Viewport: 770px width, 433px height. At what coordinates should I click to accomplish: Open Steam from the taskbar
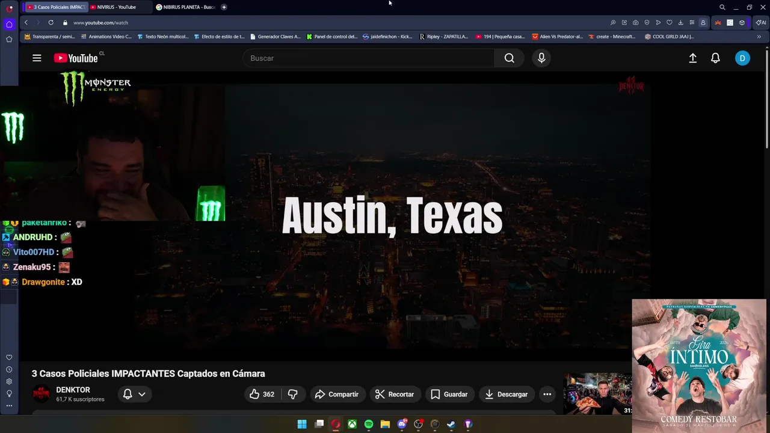click(451, 424)
